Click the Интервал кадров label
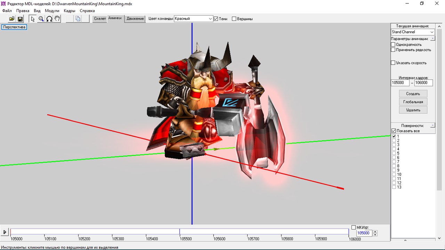This screenshot has height=250, width=445. coord(413,78)
